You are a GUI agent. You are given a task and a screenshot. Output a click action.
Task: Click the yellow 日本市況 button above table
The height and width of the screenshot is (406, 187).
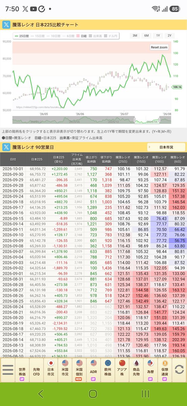(x=166, y=147)
